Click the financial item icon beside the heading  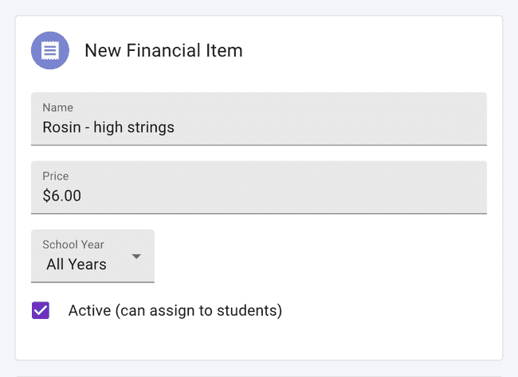(50, 50)
